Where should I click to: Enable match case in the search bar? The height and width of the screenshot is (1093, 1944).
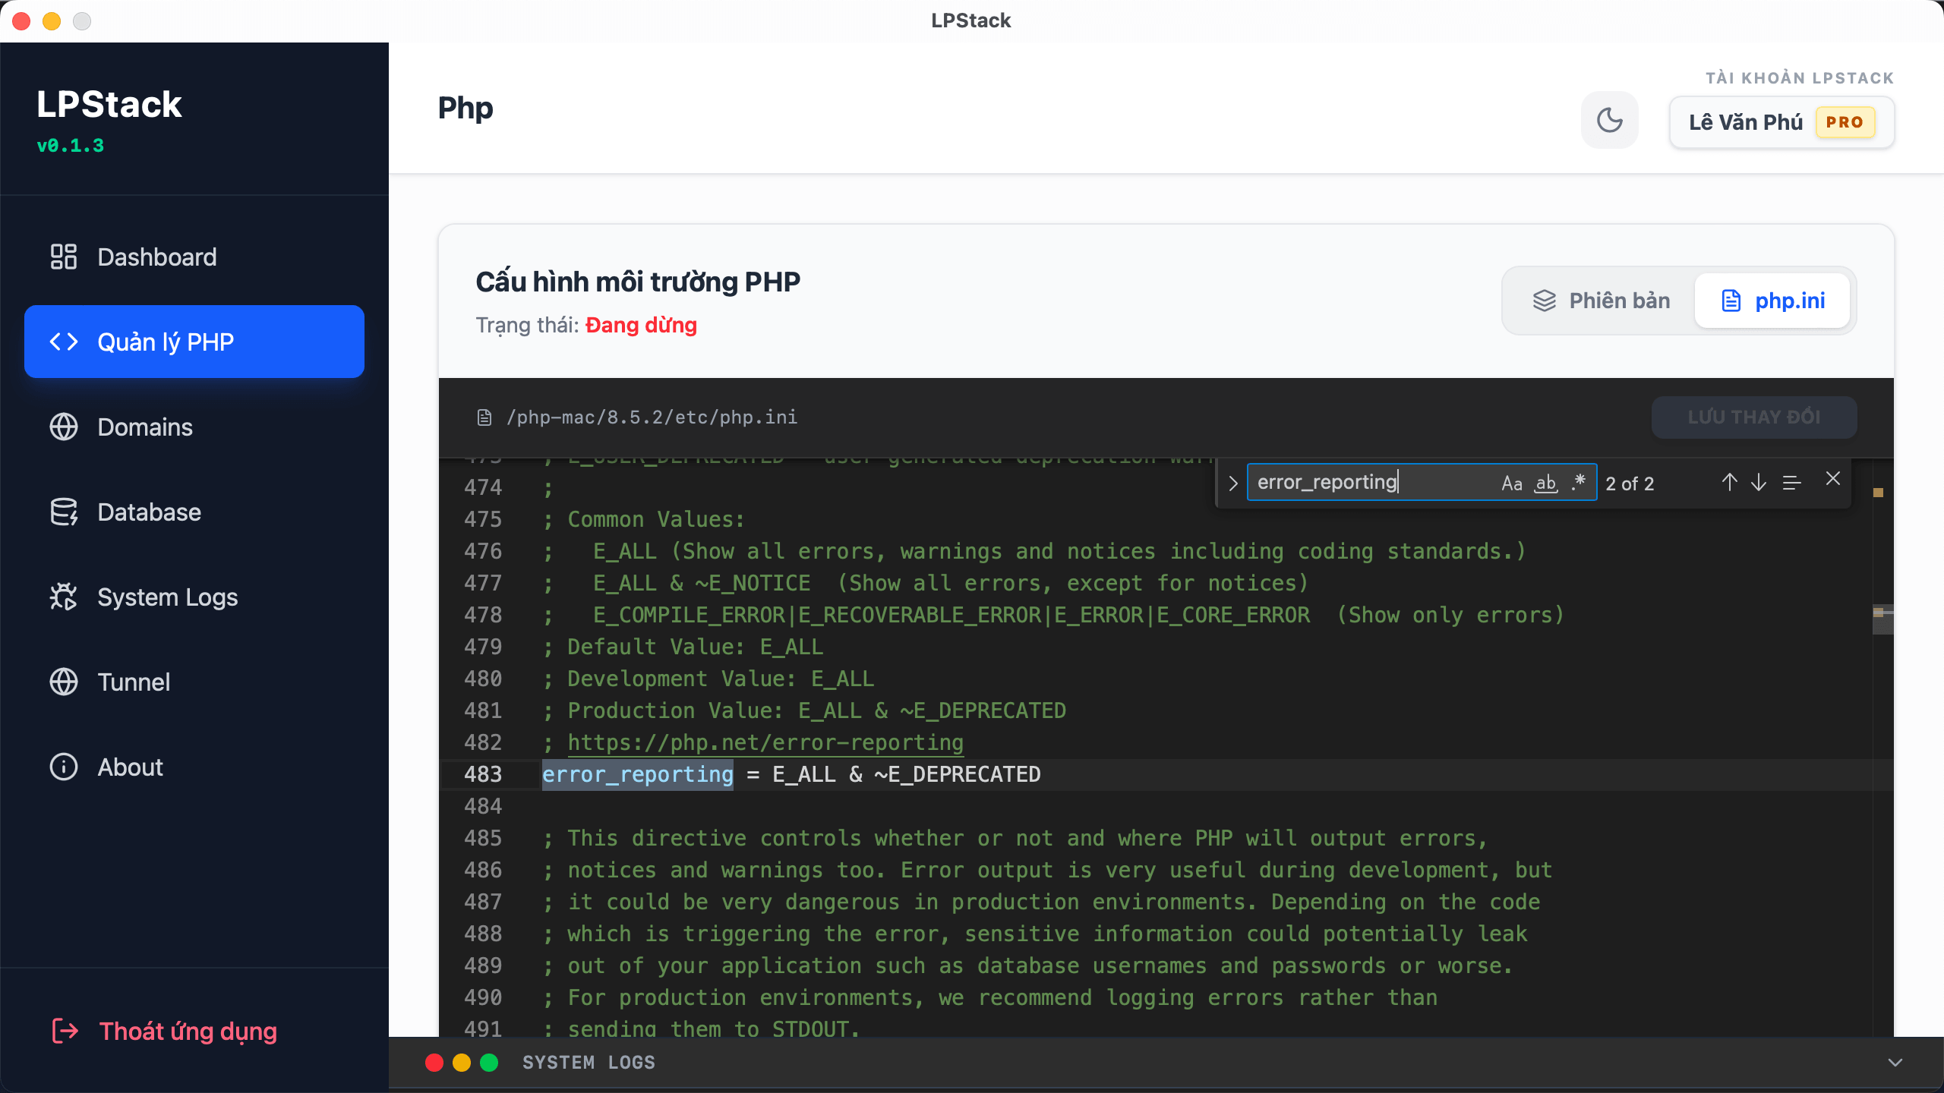[1512, 483]
